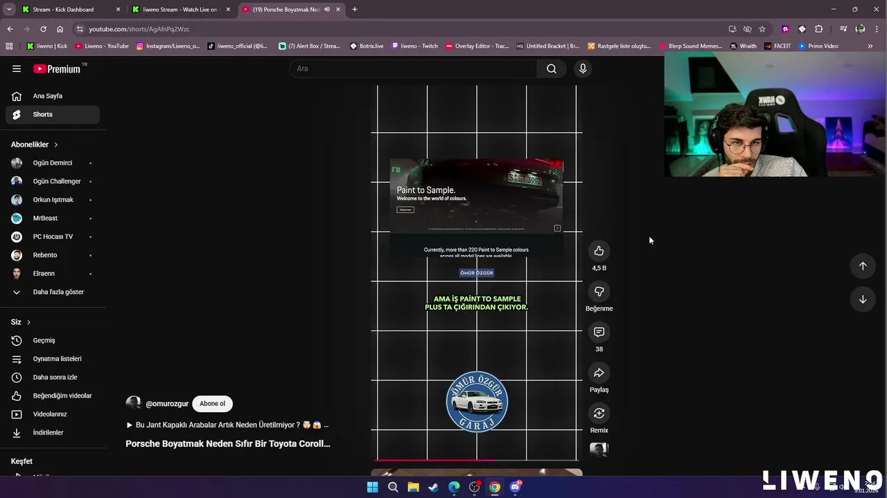Open Ogün Demirci channel subscription

pos(53,163)
